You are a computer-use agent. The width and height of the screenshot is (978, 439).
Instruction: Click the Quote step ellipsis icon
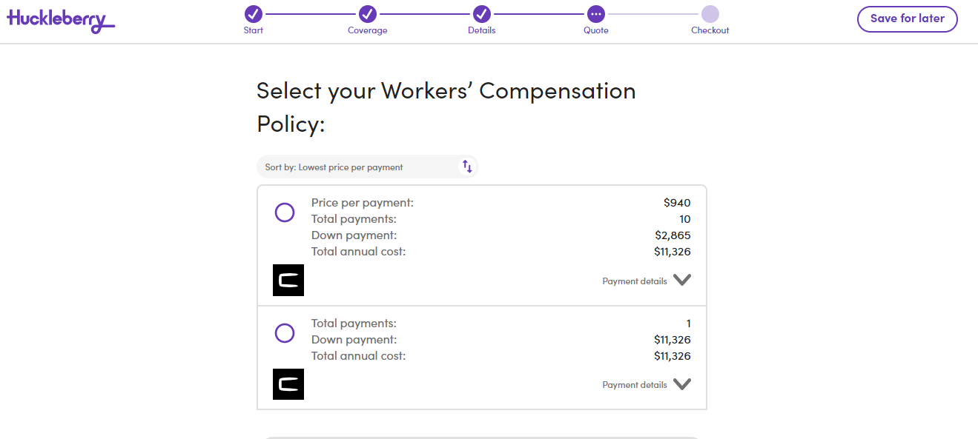pyautogui.click(x=595, y=14)
